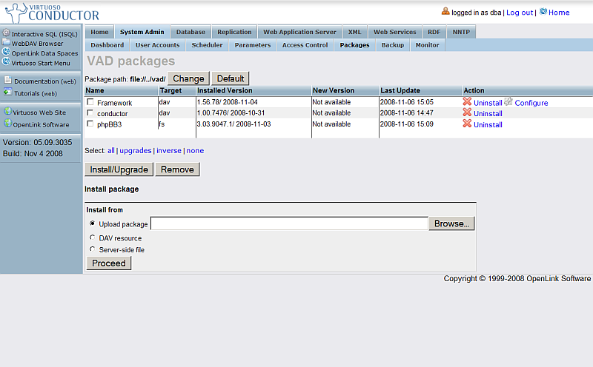Click the 'upgrades' select link
Screen dimensions: 593x367
pyautogui.click(x=136, y=150)
